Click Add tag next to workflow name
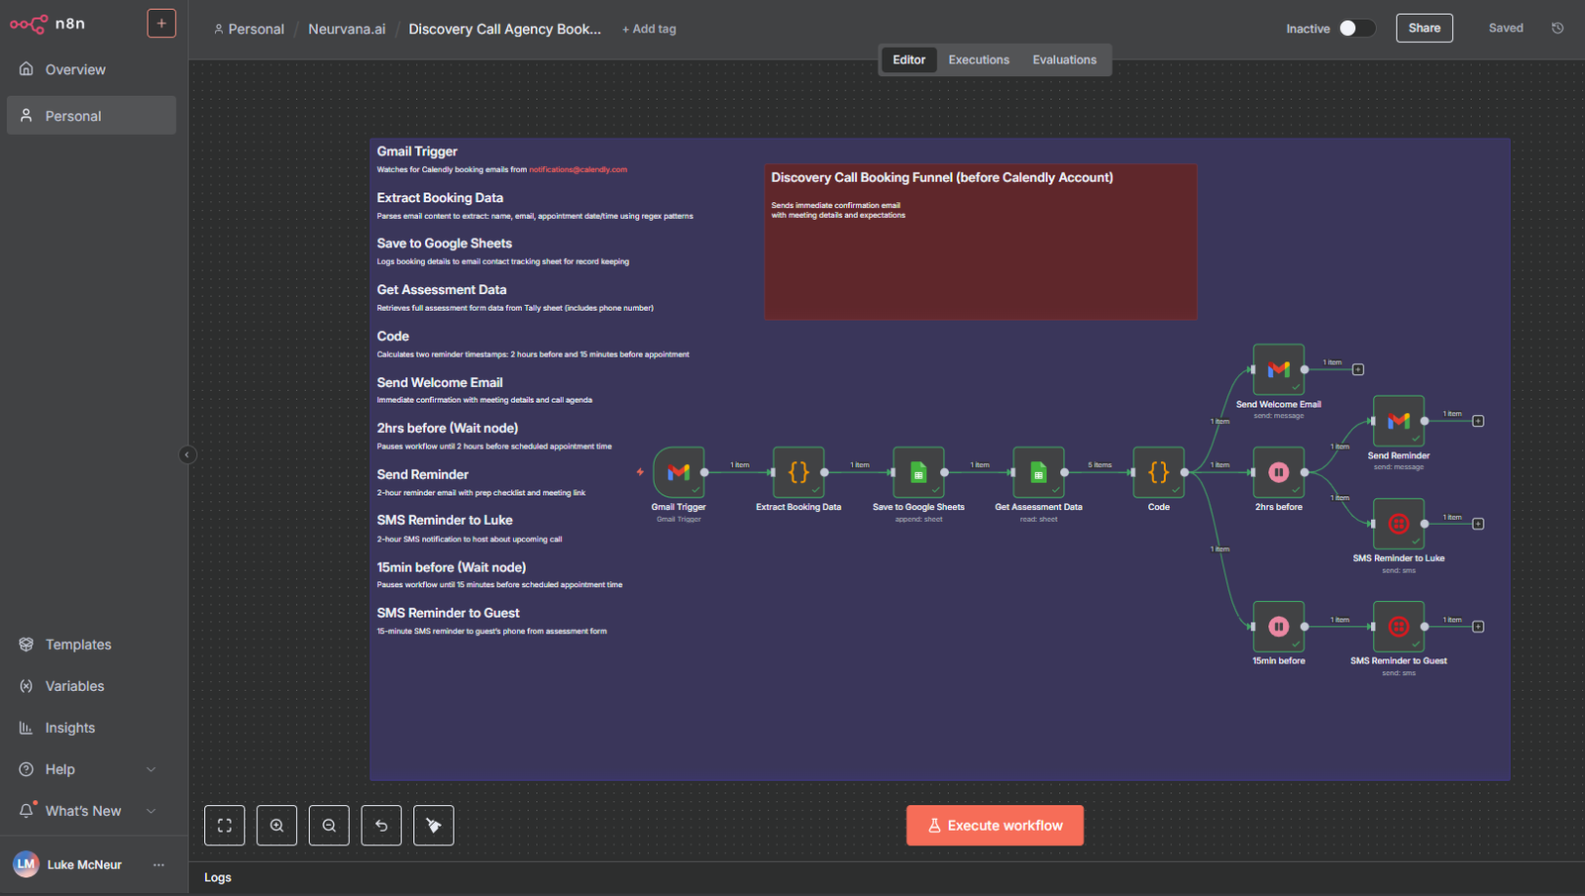Screen dimensions: 1585x896 pyautogui.click(x=649, y=30)
